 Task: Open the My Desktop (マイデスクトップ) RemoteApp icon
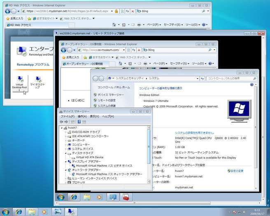click(37, 82)
